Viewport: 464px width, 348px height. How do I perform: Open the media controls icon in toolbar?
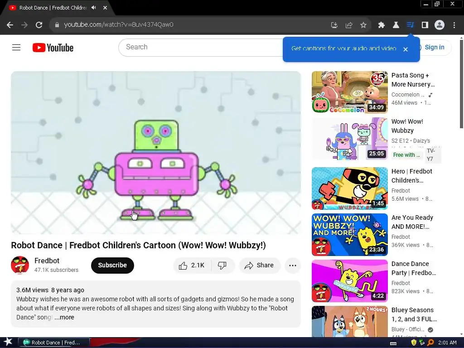410,25
